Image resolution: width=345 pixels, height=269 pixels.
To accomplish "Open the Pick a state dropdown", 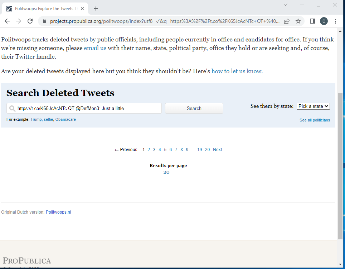I will point(313,106).
